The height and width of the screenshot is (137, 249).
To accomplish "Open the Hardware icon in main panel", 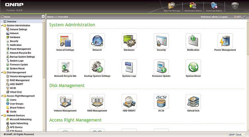I will coord(129,41).
